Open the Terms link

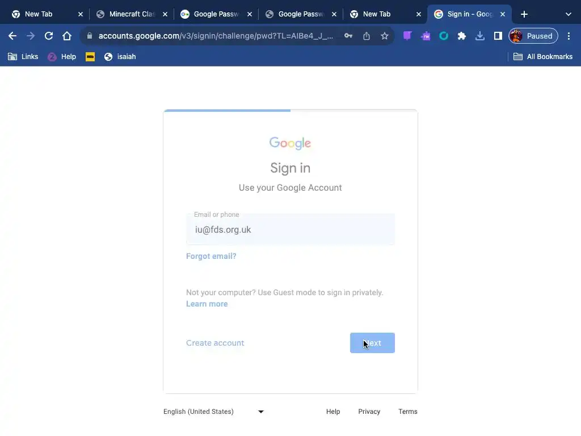point(408,412)
